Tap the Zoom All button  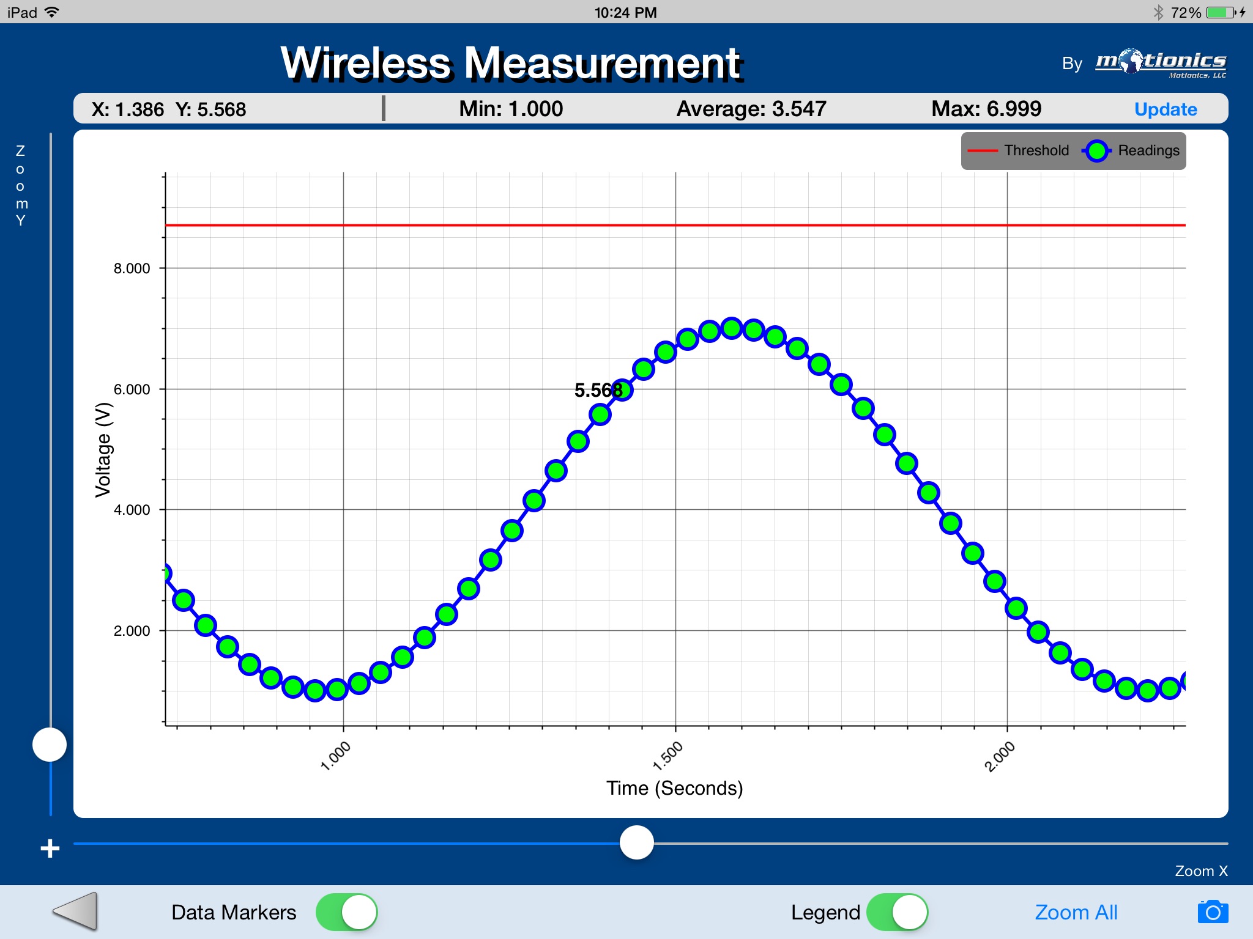[x=1076, y=912]
